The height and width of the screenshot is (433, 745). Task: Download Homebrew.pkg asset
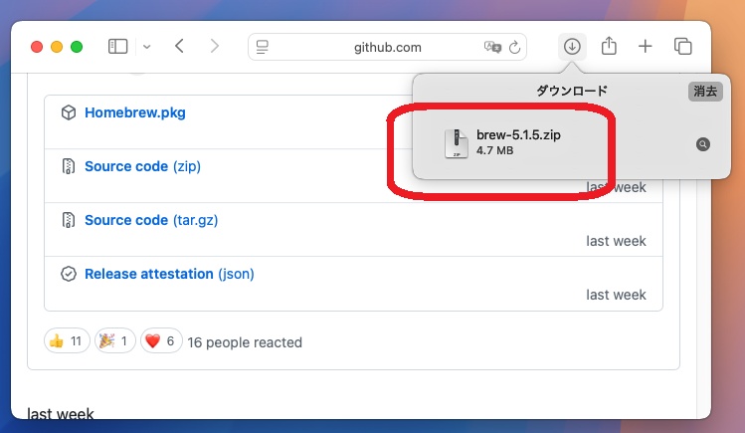point(135,112)
